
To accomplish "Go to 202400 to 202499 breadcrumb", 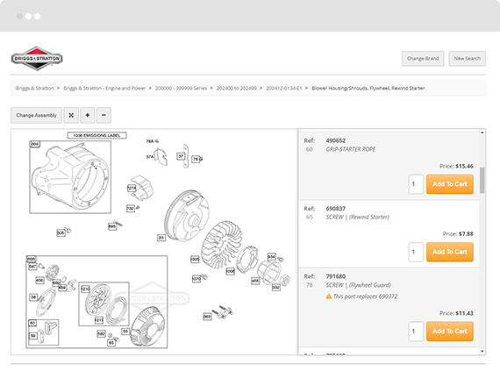I will [237, 88].
